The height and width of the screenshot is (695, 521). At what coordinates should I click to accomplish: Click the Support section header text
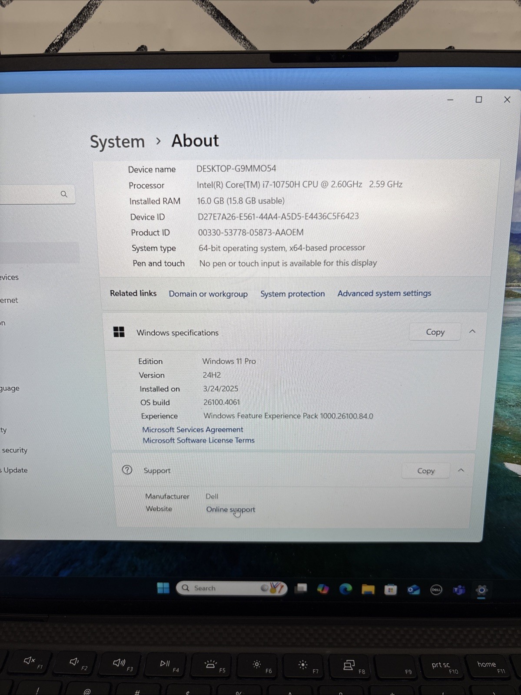(x=157, y=470)
